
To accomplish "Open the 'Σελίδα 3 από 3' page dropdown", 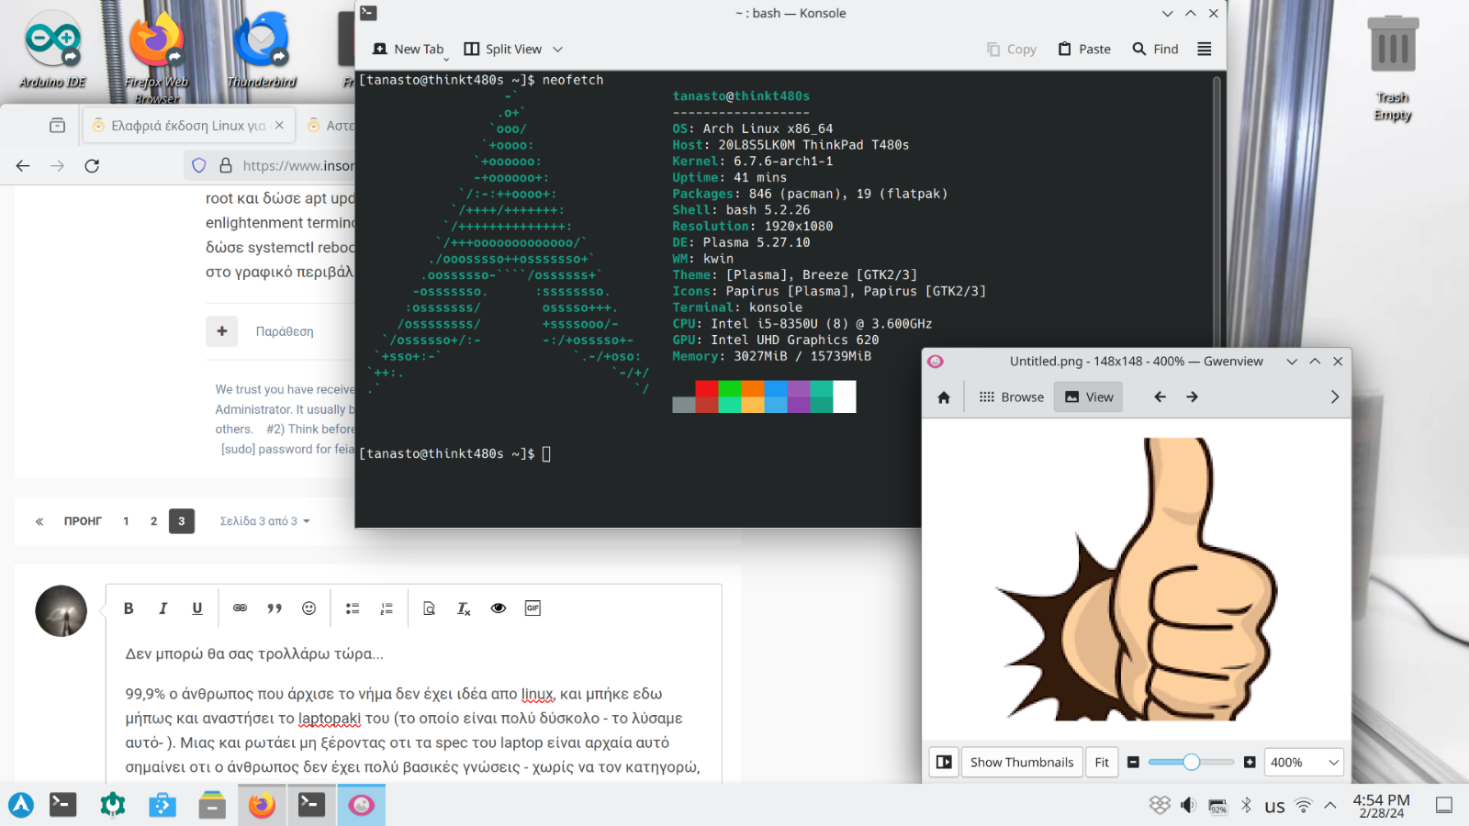I will pyautogui.click(x=264, y=521).
